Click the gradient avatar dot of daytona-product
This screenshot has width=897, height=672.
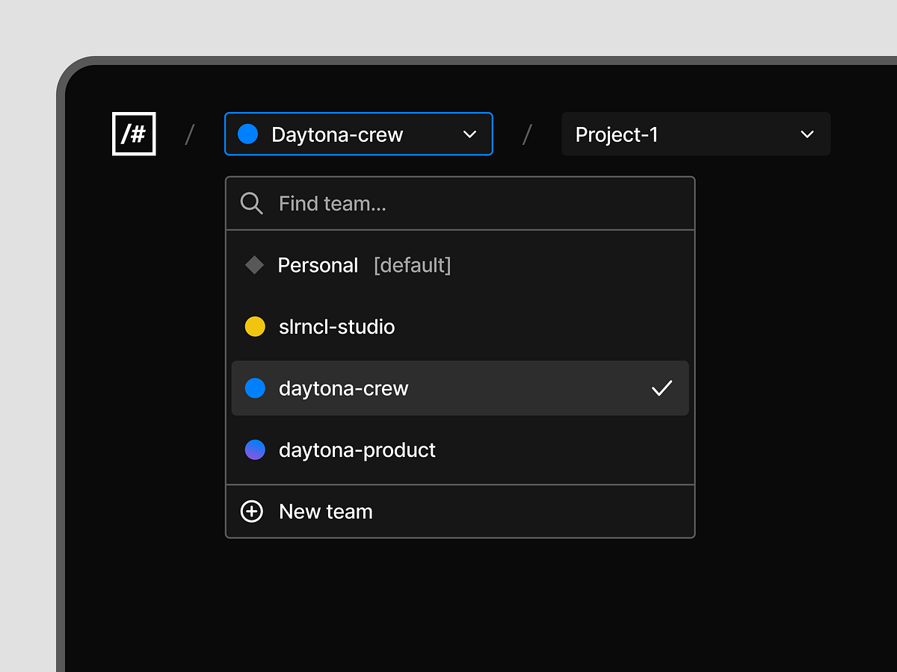(255, 449)
